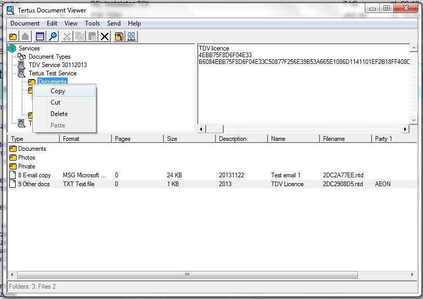
Task: Click the preview pane scroll-right arrow
Action: [405, 129]
